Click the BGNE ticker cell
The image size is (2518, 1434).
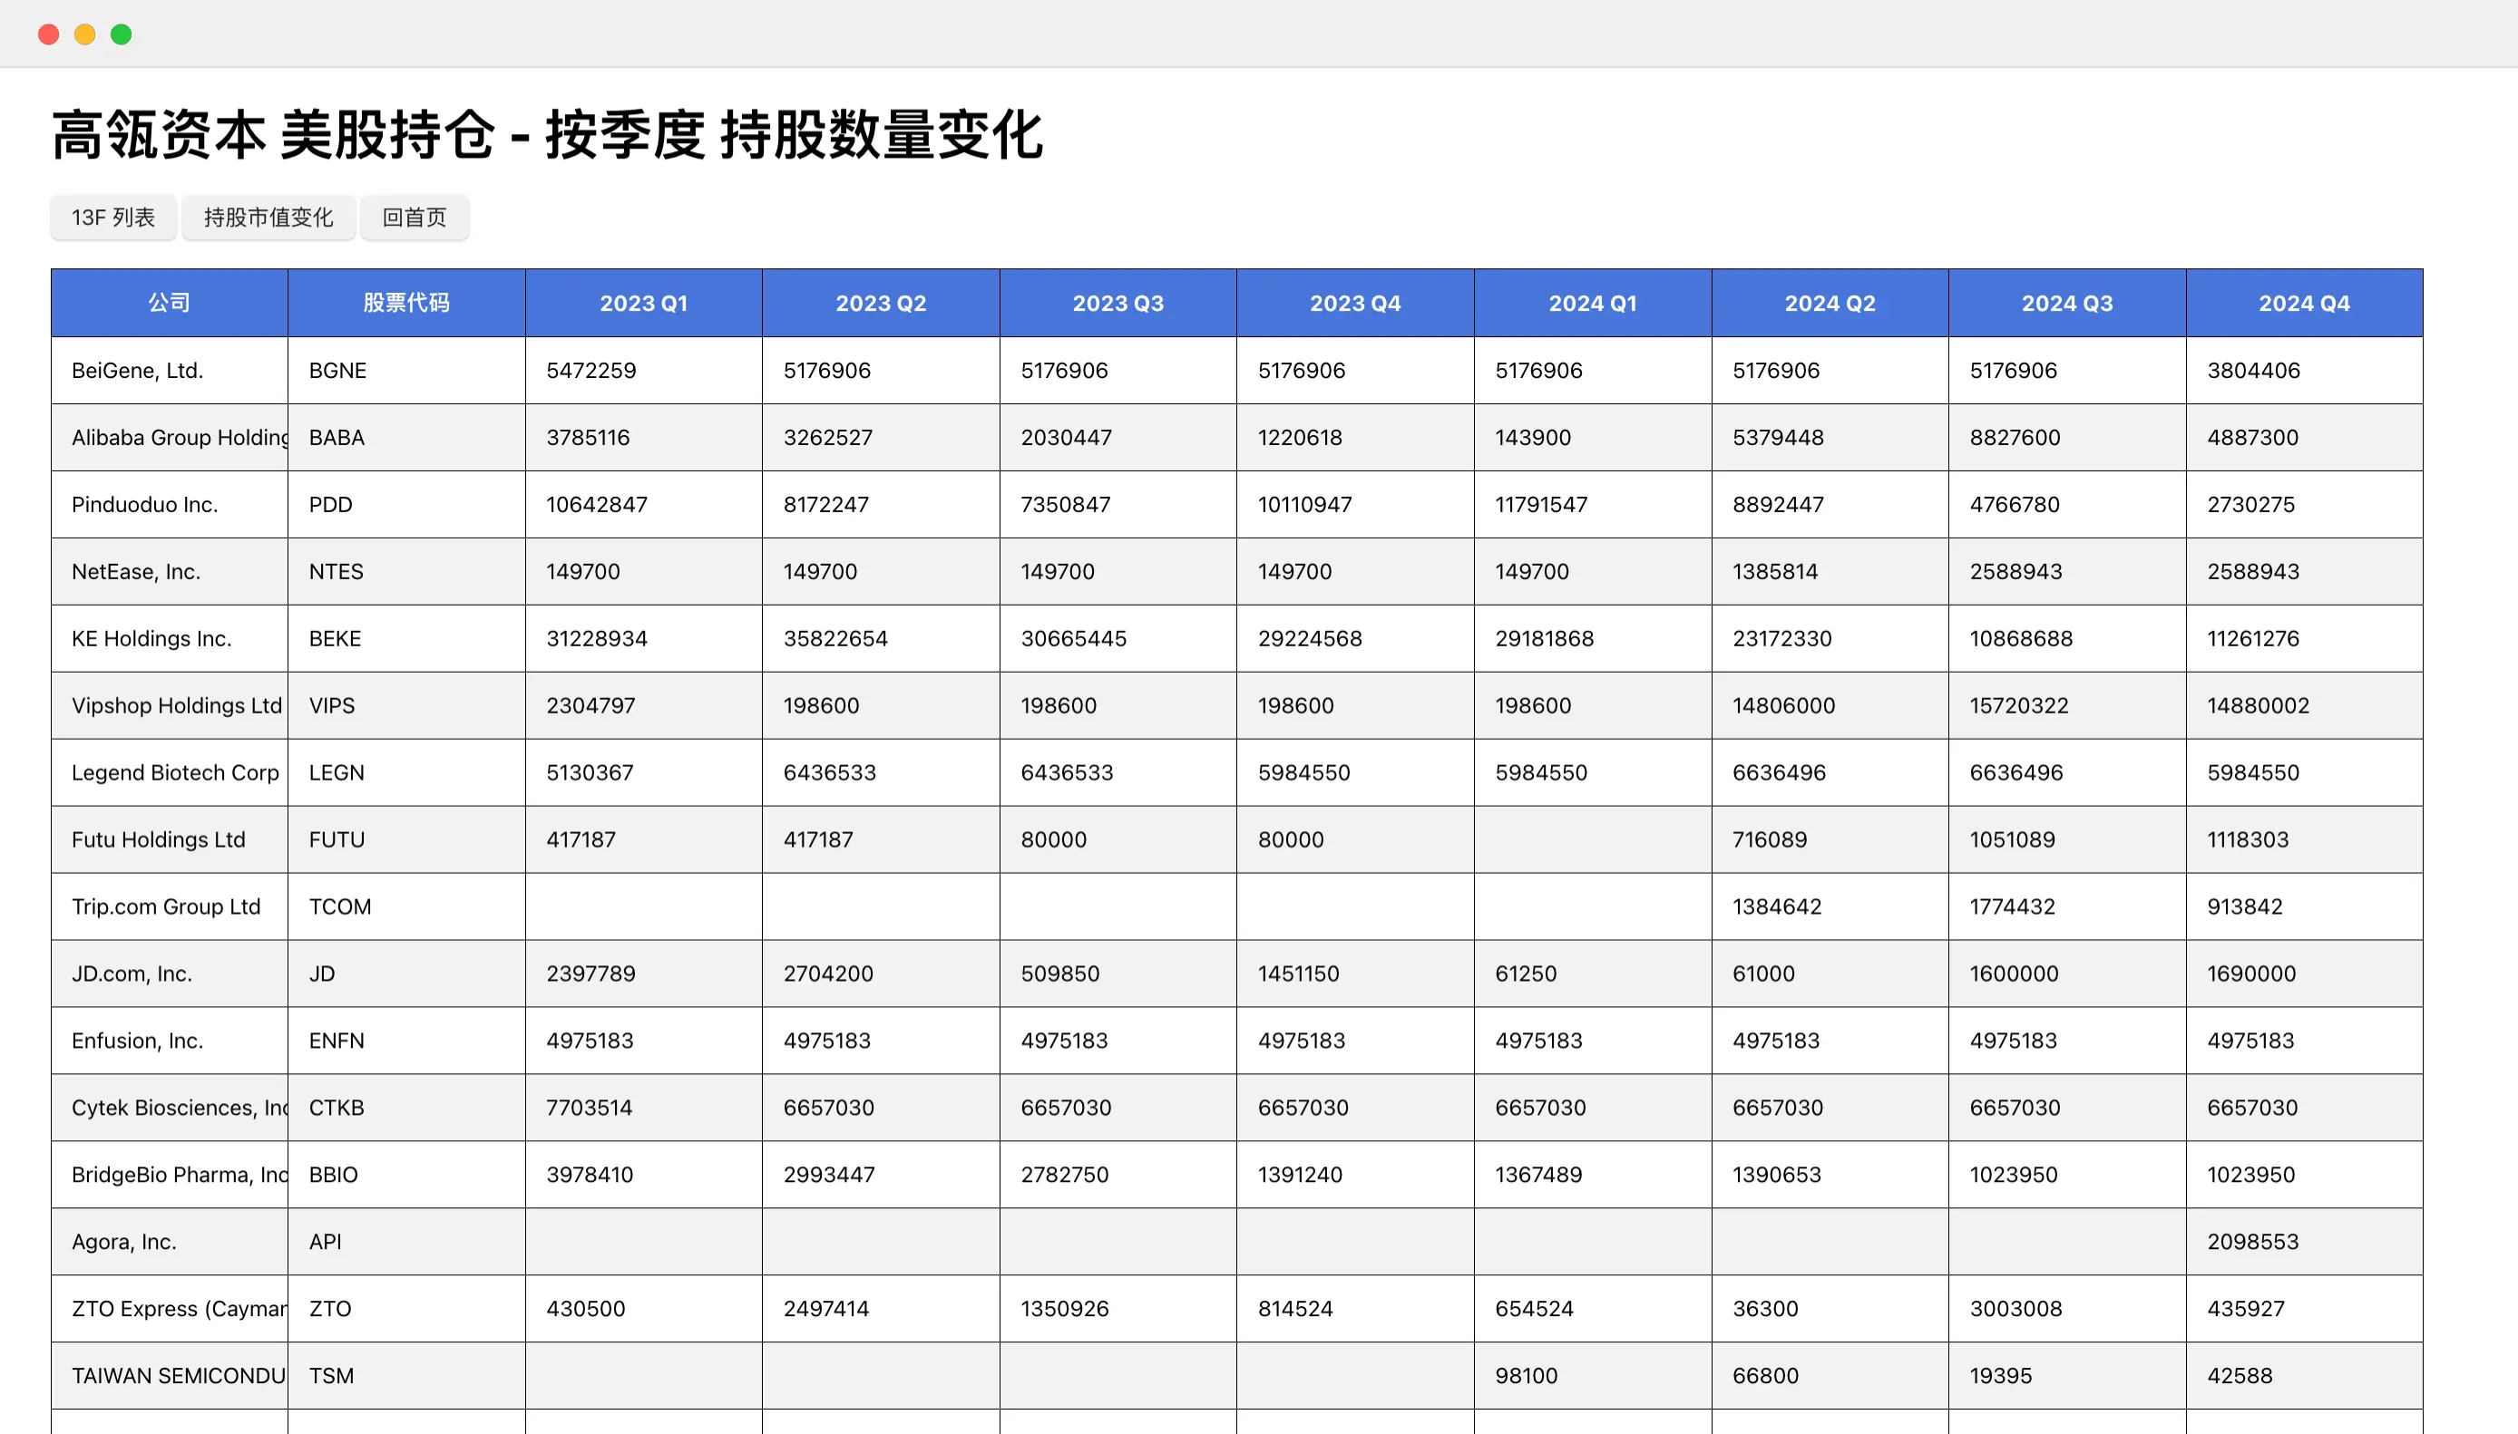tap(406, 371)
